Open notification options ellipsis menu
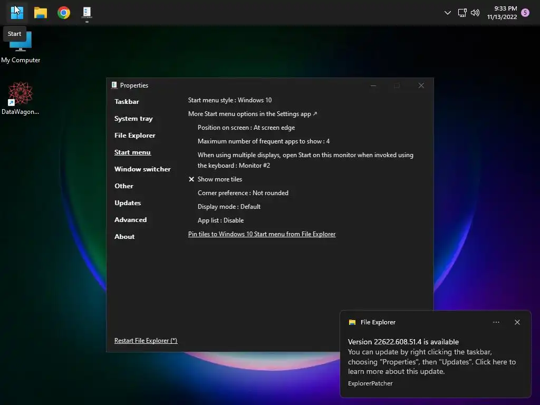 [x=496, y=322]
